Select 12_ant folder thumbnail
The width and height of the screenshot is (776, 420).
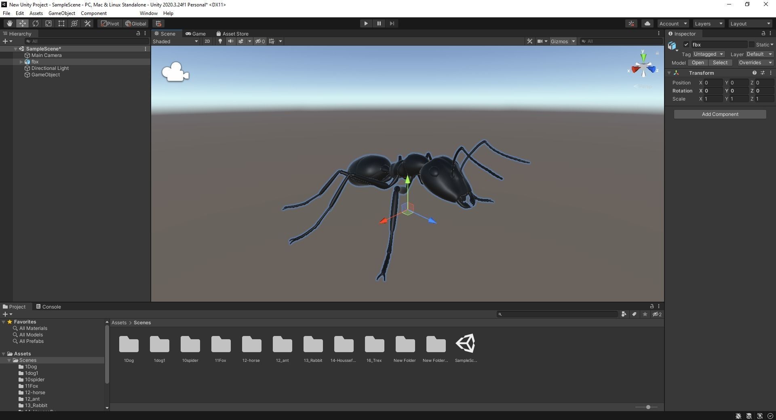click(282, 344)
